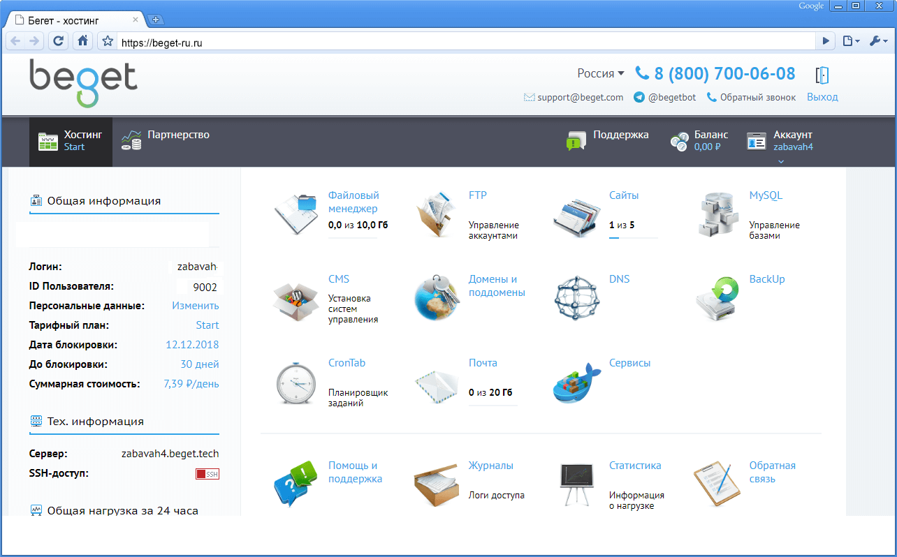
Task: Click the Партнерство chart and coins icon
Action: [x=131, y=140]
